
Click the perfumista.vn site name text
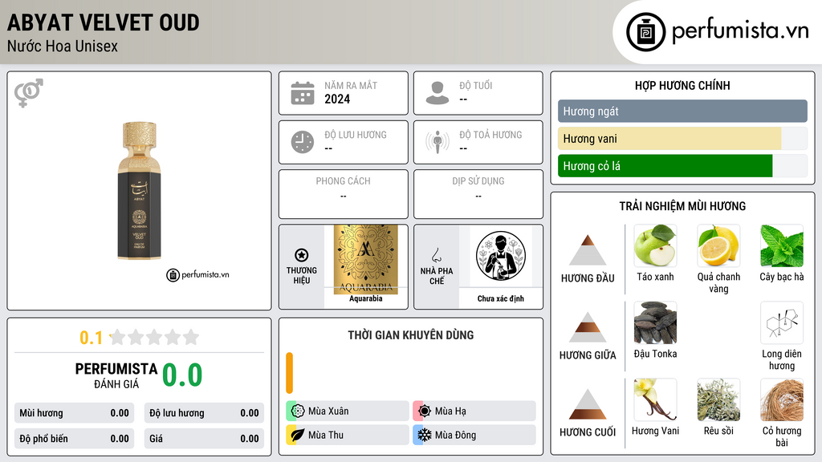740,30
